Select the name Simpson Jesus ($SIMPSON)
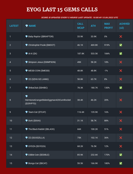 (42, 62)
